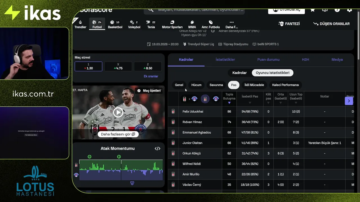
Task: Click the second goal marker above momentum chart
Action: pos(119,157)
